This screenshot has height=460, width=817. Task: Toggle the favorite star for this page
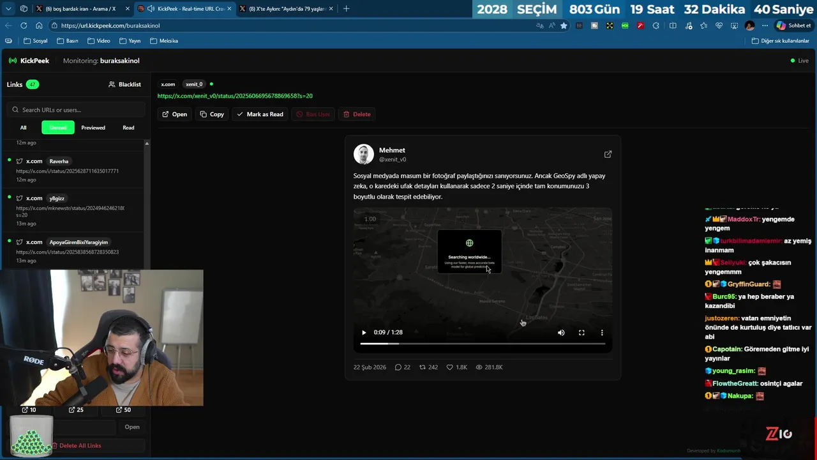564,26
